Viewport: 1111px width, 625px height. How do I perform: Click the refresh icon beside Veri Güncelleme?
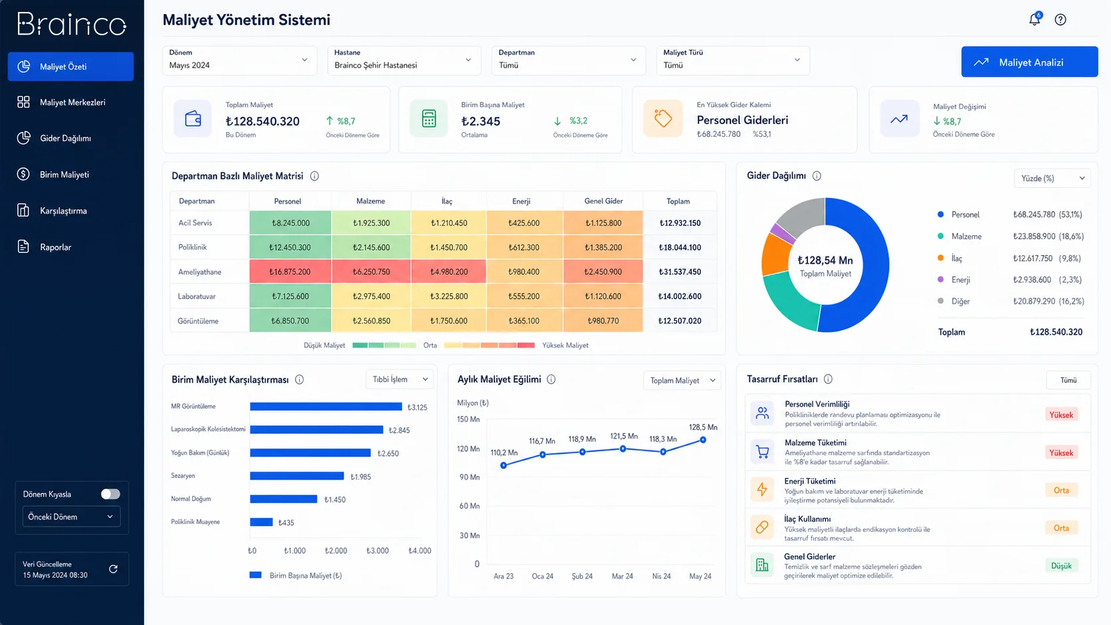(x=113, y=569)
